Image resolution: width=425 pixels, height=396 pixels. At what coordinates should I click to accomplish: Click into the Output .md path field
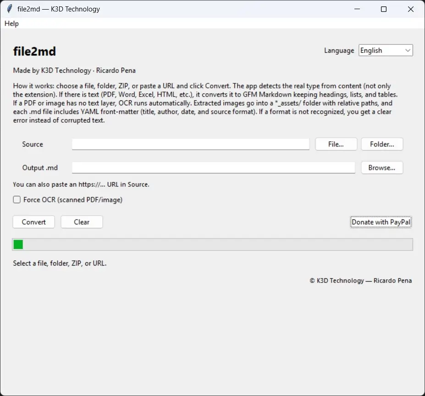click(213, 168)
